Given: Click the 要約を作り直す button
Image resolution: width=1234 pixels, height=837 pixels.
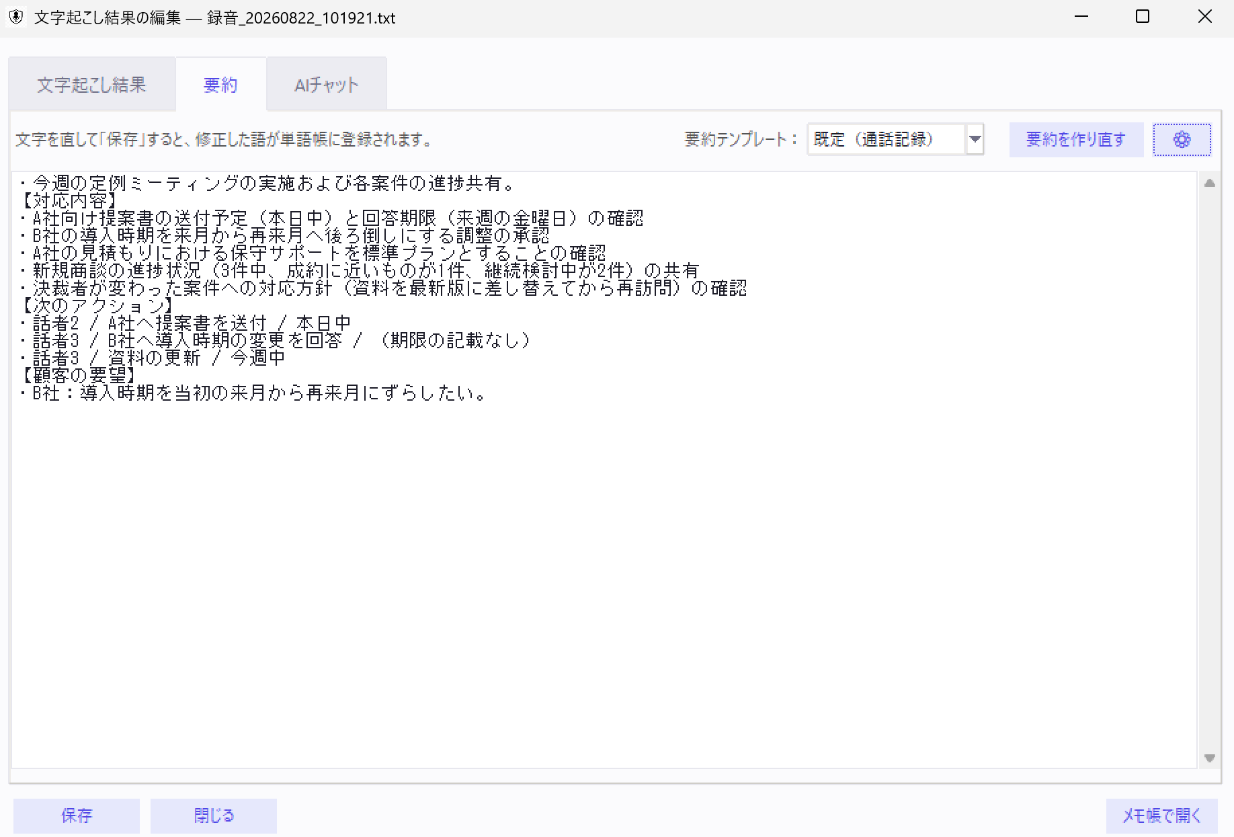Looking at the screenshot, I should (x=1076, y=140).
